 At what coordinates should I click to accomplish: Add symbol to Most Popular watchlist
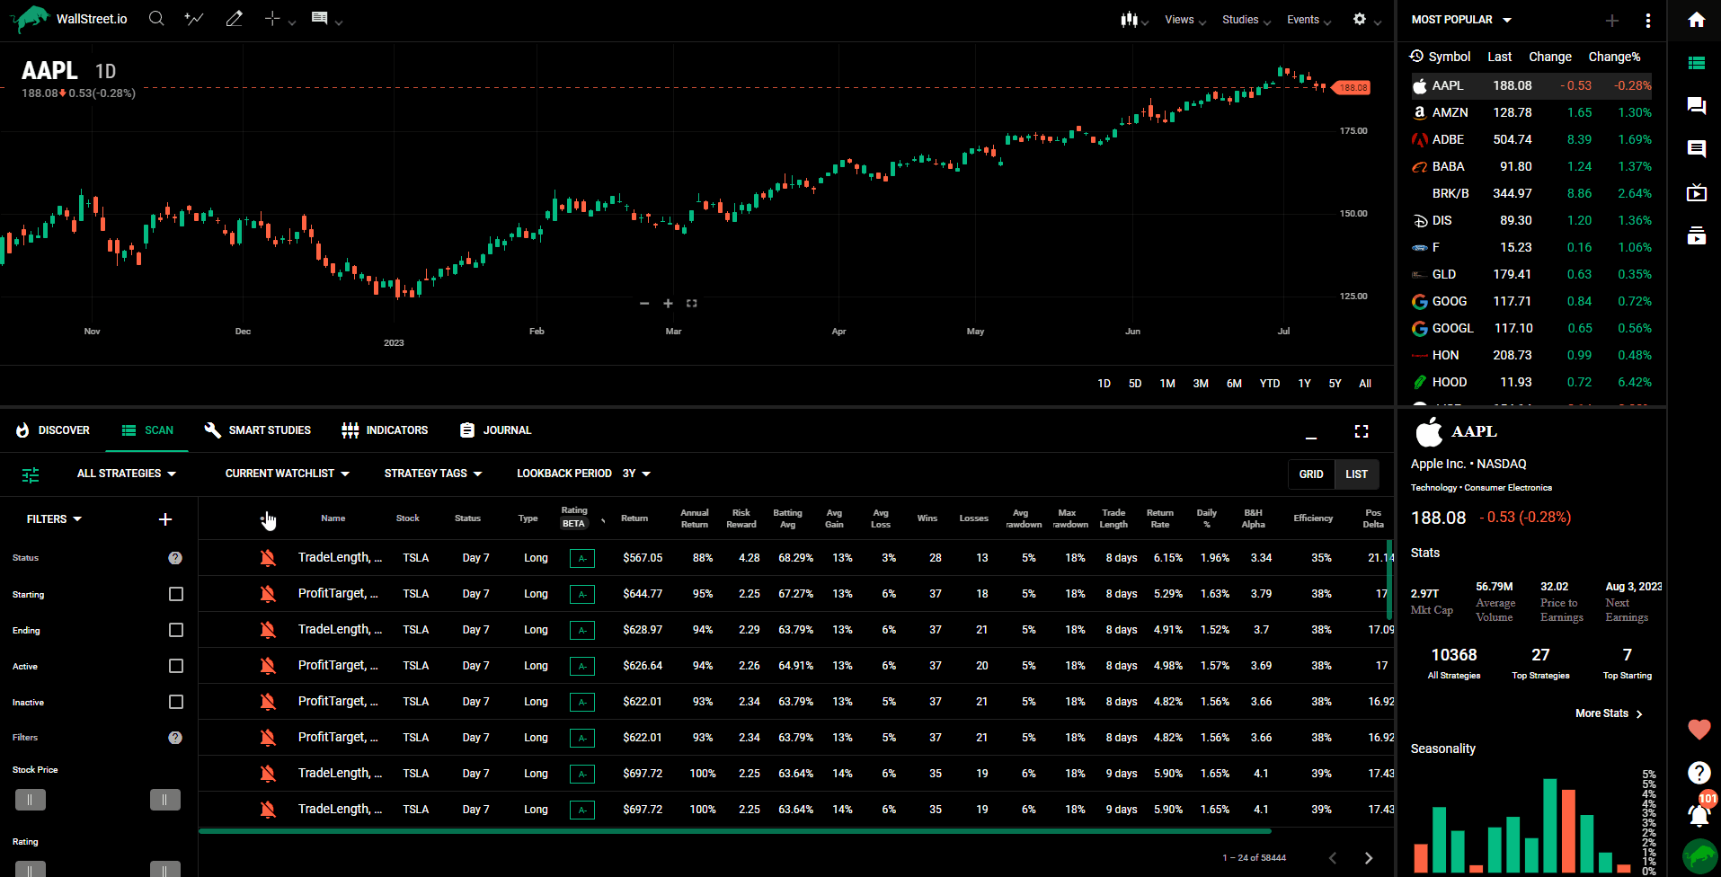1612,20
